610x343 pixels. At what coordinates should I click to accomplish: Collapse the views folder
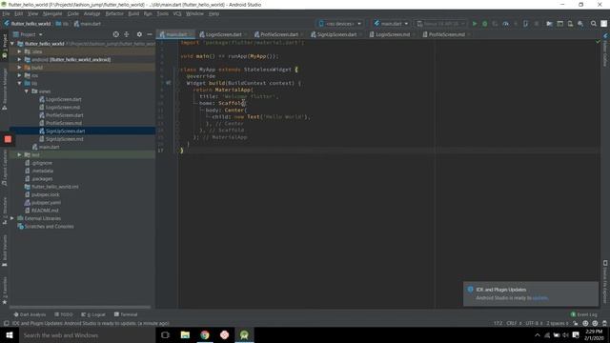[26, 91]
